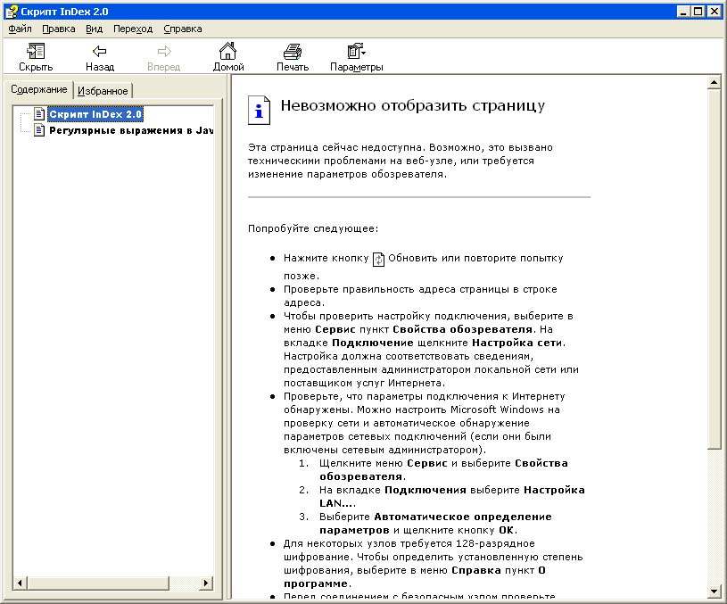Click down arrow of page vertical scrollbar
This screenshot has width=727, height=604.
pyautogui.click(x=714, y=591)
